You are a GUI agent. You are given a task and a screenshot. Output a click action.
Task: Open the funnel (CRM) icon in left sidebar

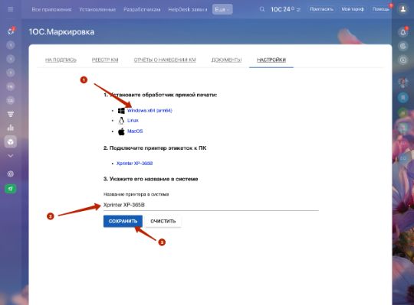click(x=11, y=114)
